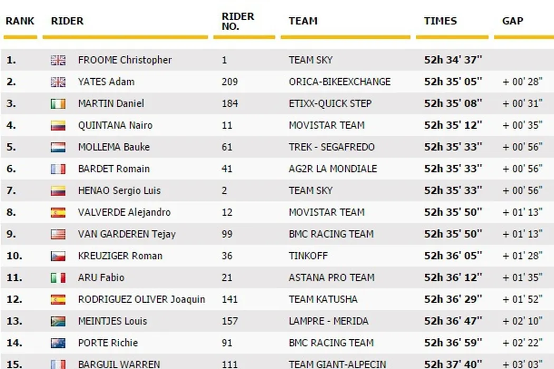
Task: Click the Australian flag beside PORTE Richie
Action: [x=58, y=343]
